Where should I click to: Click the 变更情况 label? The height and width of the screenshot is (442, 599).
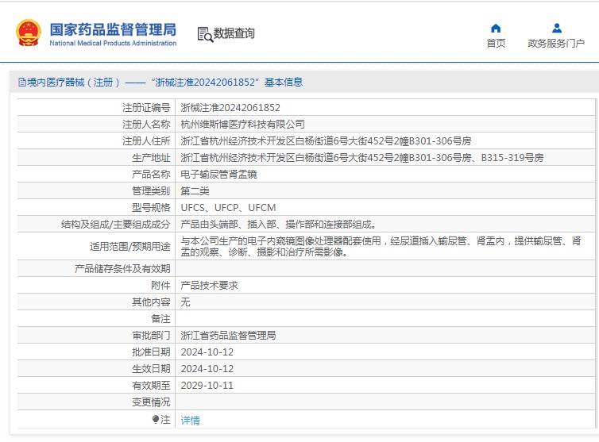coord(151,402)
